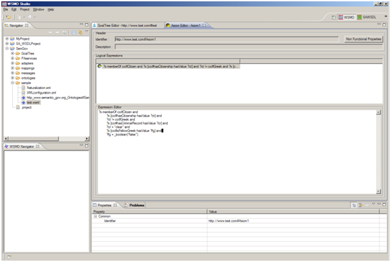
Task: Click the Navigator Forward arrow icon
Action: click(57, 32)
